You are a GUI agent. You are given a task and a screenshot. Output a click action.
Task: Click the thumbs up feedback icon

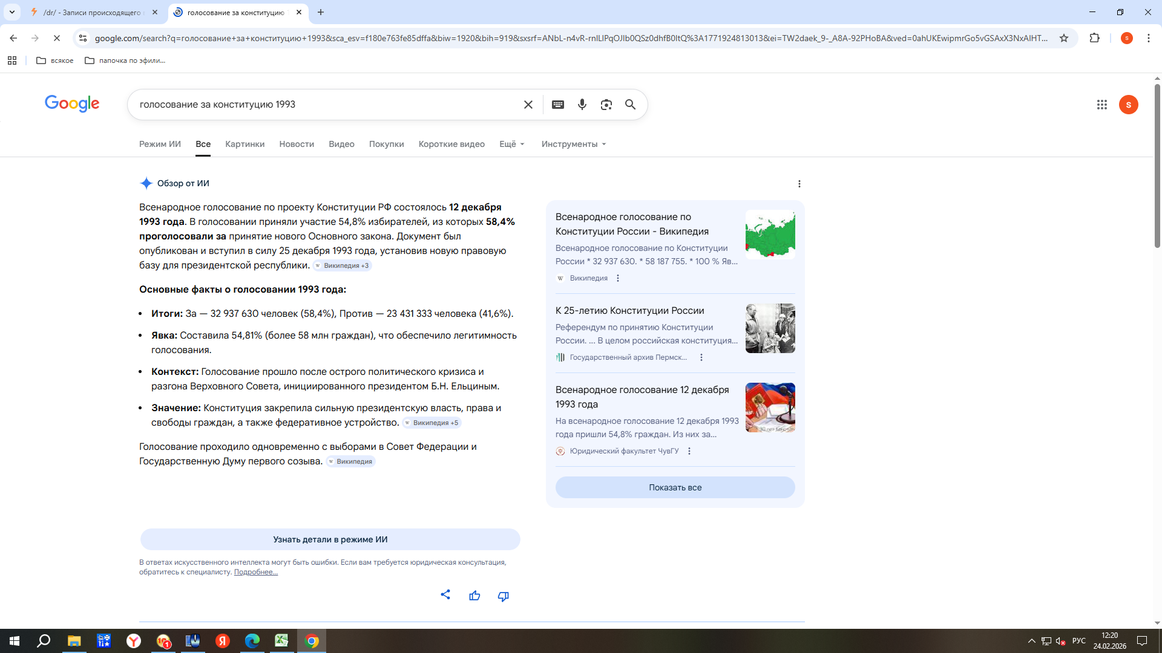[474, 596]
